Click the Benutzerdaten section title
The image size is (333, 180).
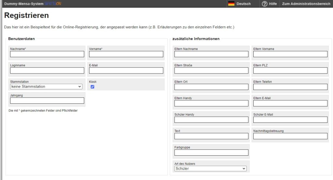click(x=21, y=39)
